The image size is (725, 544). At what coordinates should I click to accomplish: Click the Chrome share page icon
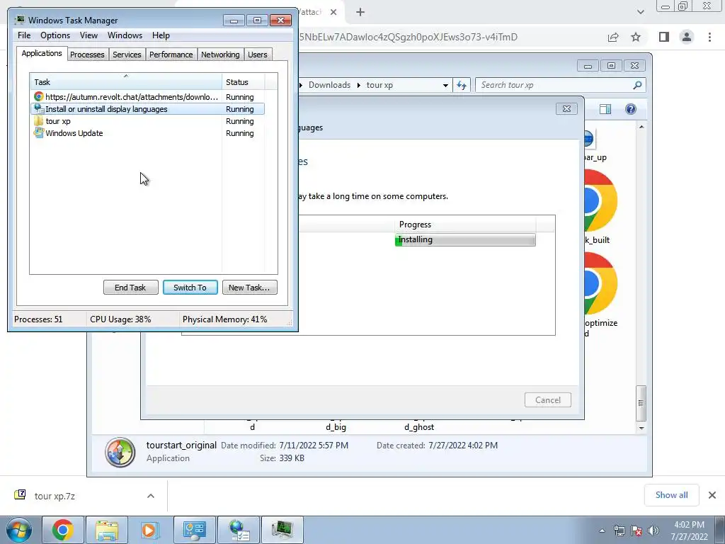click(x=613, y=37)
